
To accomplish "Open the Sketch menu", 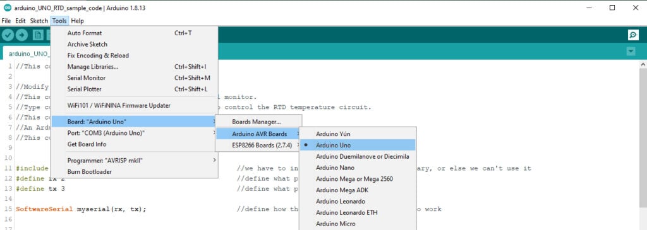I will click(39, 21).
